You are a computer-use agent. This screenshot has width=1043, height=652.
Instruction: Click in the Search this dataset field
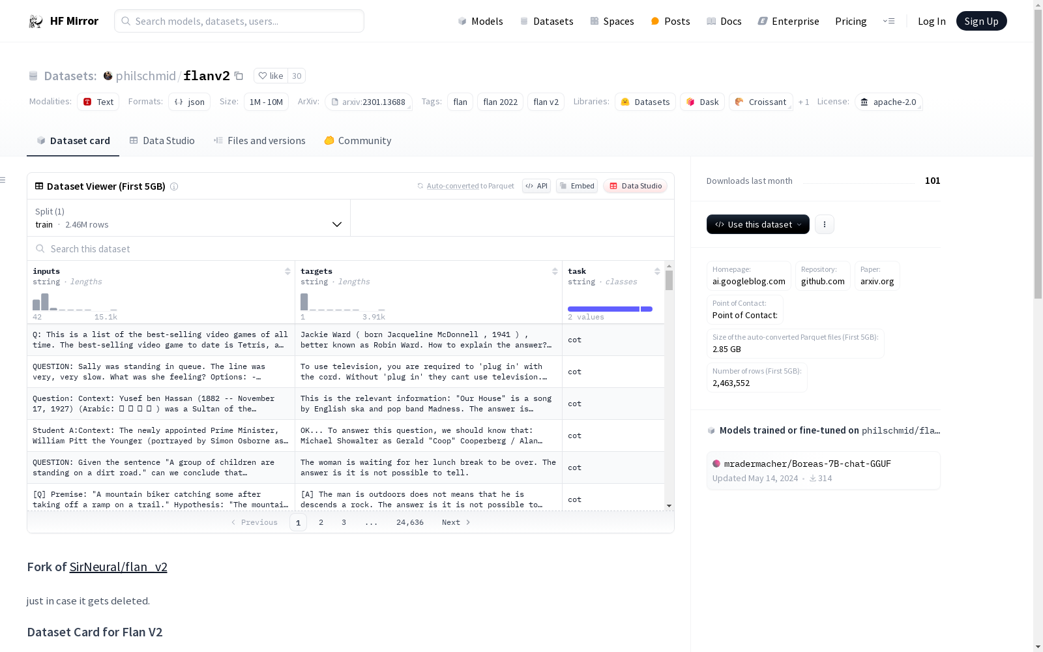pyautogui.click(x=351, y=248)
